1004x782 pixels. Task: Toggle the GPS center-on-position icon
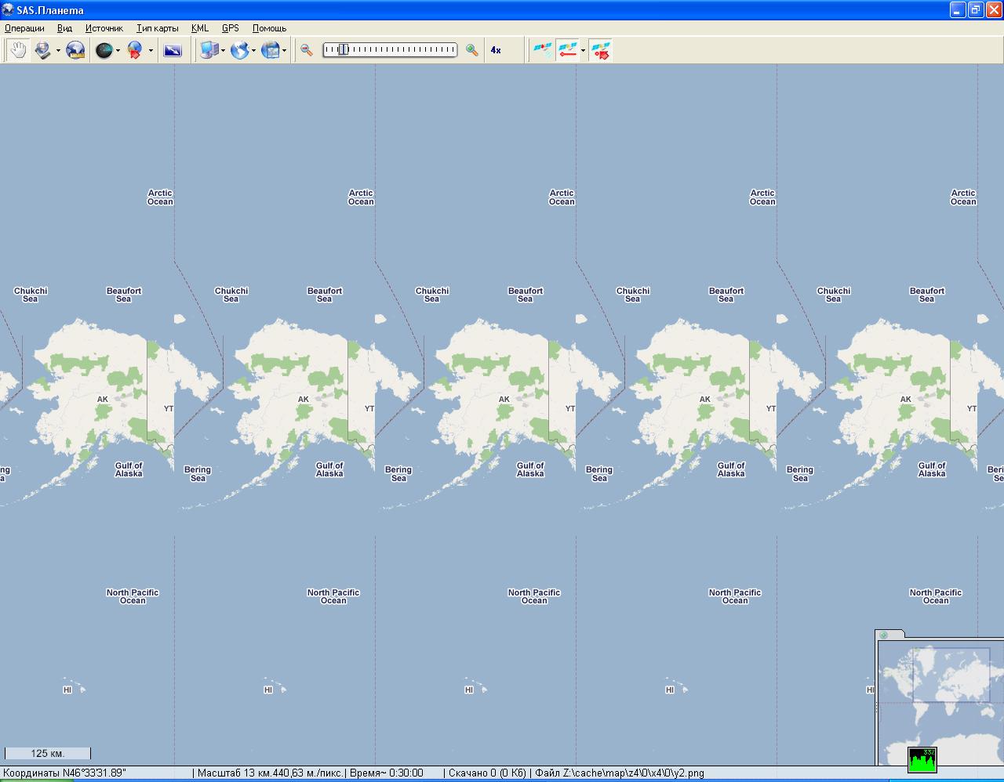[x=601, y=50]
